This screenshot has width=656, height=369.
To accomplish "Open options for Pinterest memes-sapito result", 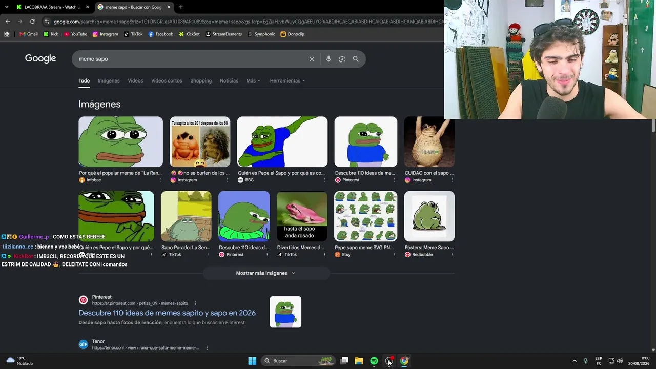I will point(195,303).
